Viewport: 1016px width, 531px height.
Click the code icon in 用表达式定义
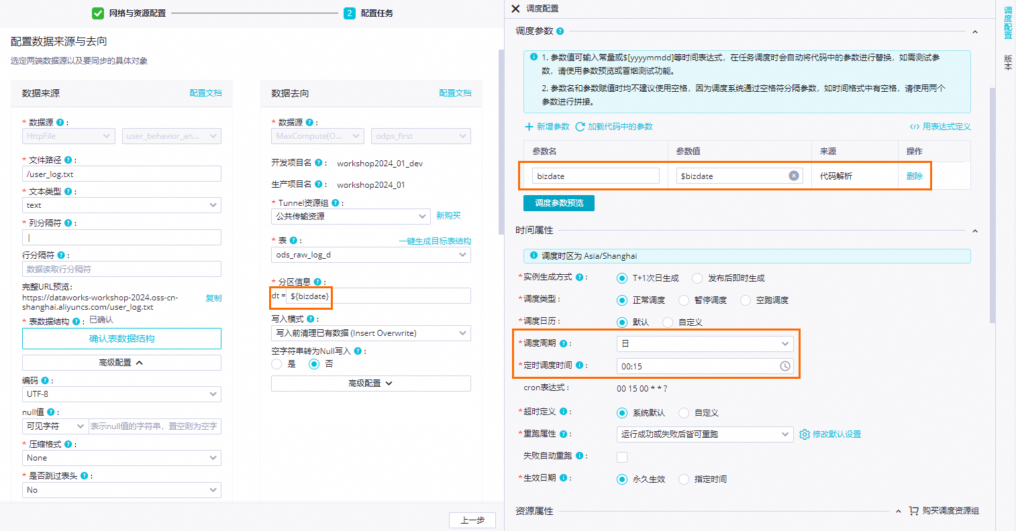point(915,127)
